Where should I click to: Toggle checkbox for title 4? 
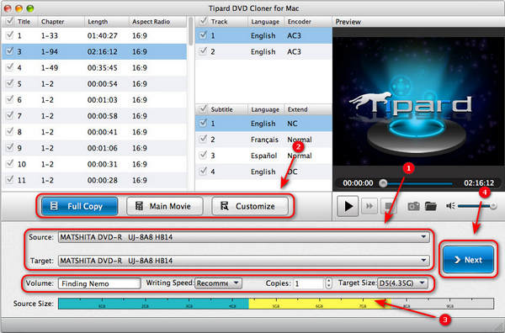pyautogui.click(x=9, y=67)
